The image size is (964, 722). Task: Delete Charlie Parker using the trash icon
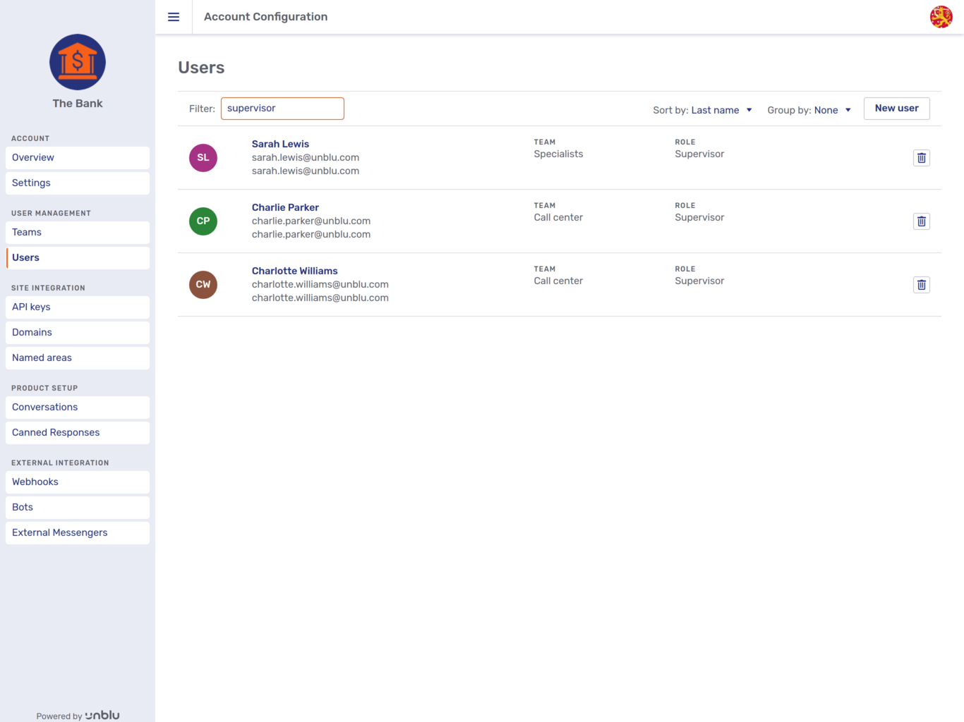coord(921,221)
